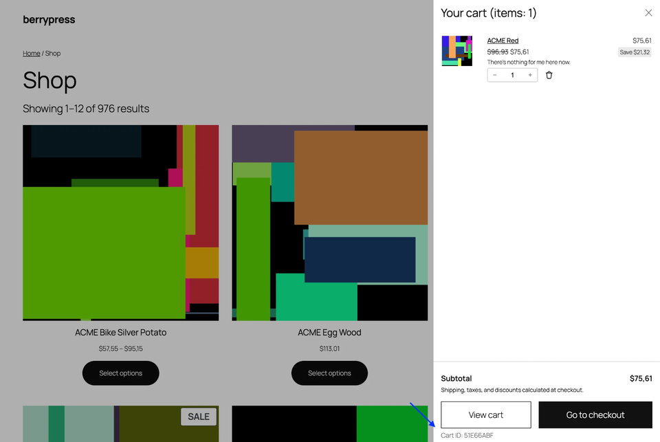This screenshot has height=442, width=660.
Task: Click the 'Your cart (items: 1)' heading
Action: pos(489,13)
